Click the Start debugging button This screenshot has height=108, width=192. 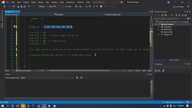(69, 7)
